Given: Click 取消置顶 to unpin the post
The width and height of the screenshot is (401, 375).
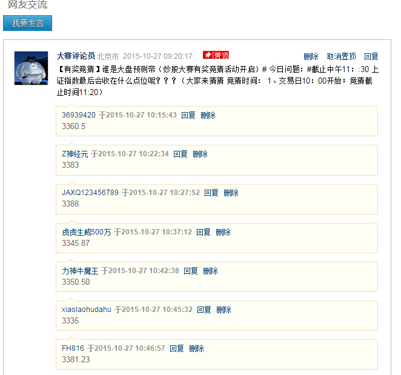Looking at the screenshot, I should tap(342, 56).
